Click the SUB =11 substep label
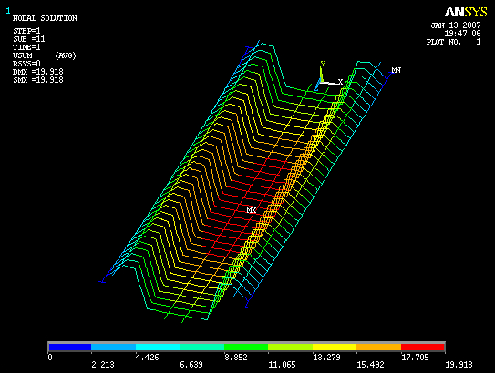Viewport: 495px width, 373px height. coord(29,39)
